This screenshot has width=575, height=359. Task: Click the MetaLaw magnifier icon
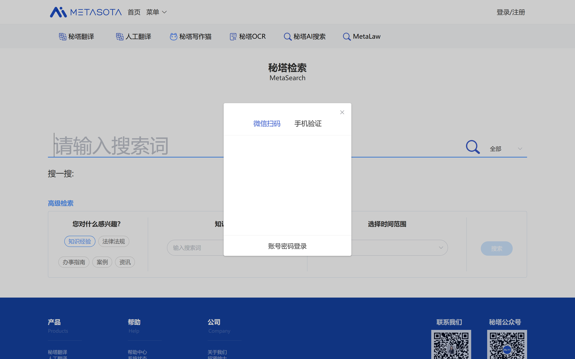(346, 36)
